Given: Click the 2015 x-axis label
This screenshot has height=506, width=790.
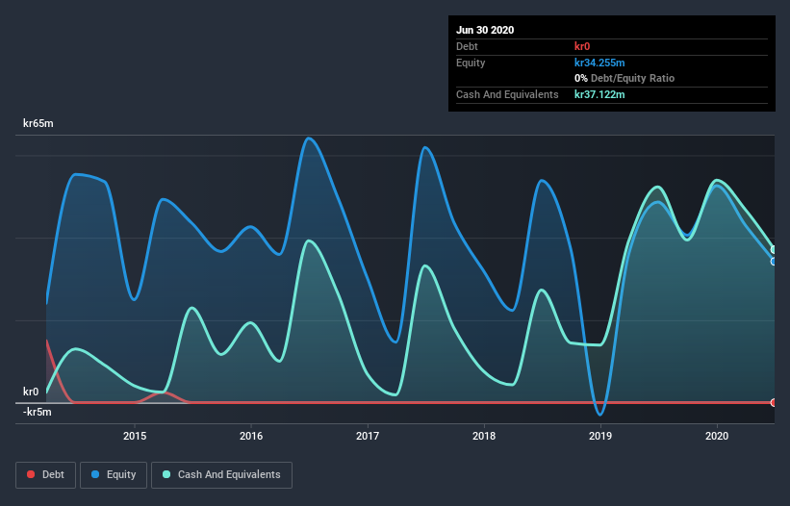Looking at the screenshot, I should pyautogui.click(x=135, y=436).
